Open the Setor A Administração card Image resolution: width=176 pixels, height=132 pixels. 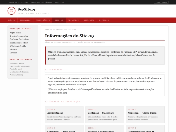[x=64, y=114]
